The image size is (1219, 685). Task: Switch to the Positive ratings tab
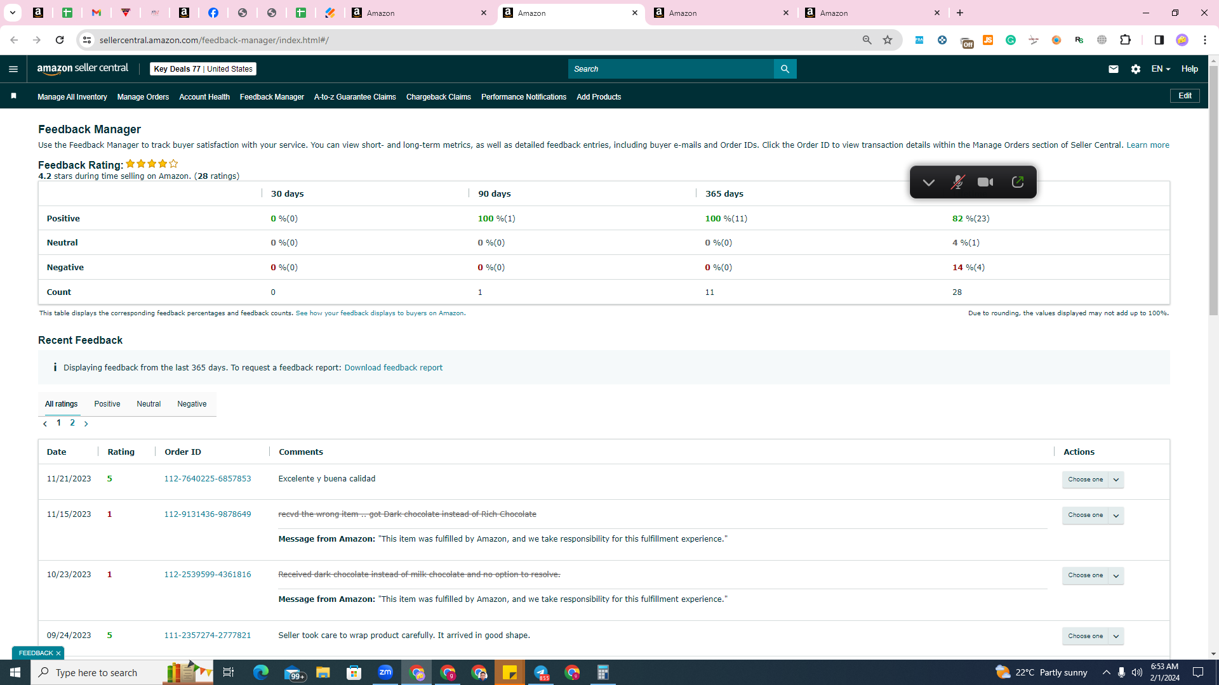tap(107, 404)
